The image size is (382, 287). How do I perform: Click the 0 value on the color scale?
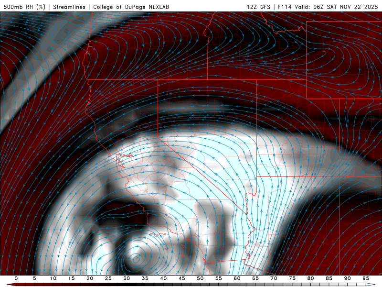point(16,278)
